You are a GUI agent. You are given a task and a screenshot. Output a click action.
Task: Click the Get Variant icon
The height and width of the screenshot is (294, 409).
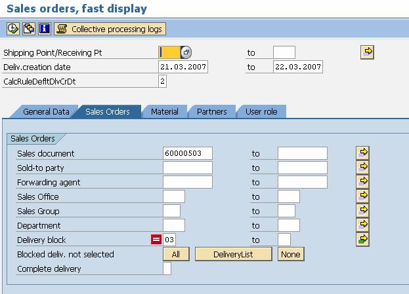tap(29, 29)
